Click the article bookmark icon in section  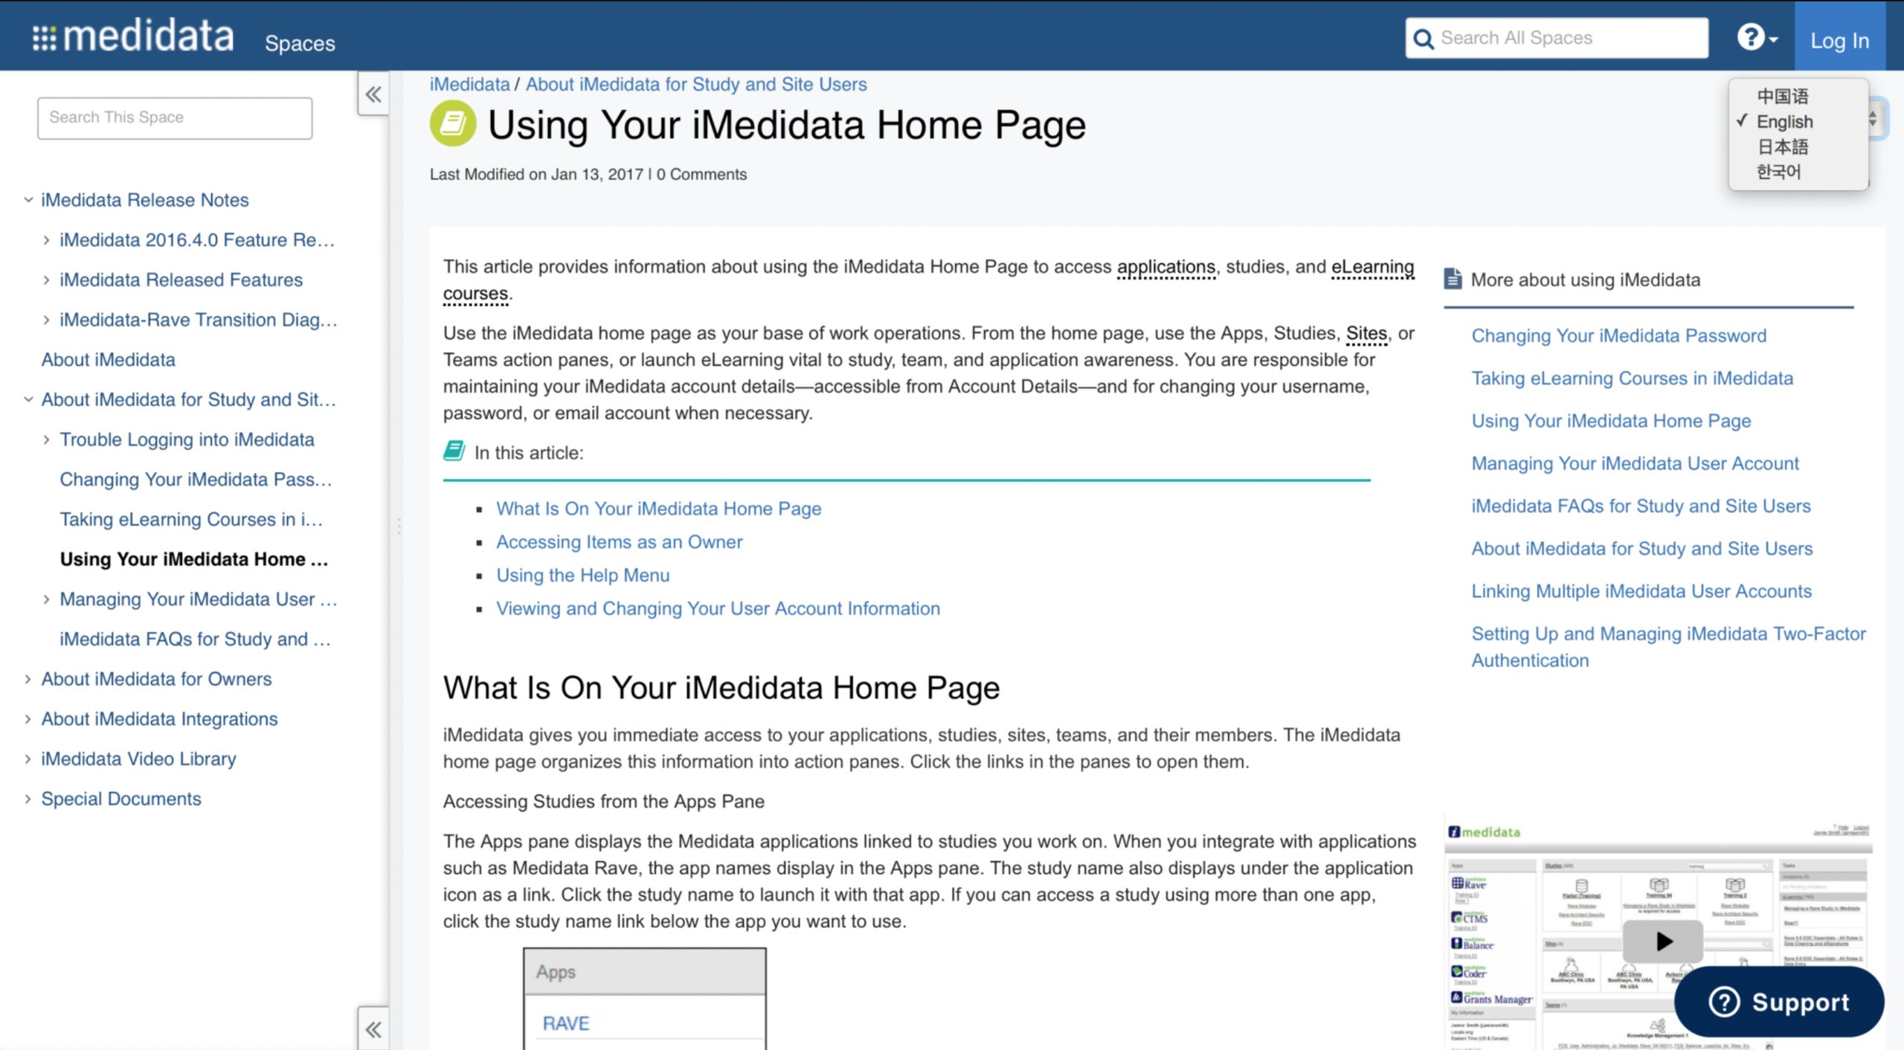pos(454,451)
